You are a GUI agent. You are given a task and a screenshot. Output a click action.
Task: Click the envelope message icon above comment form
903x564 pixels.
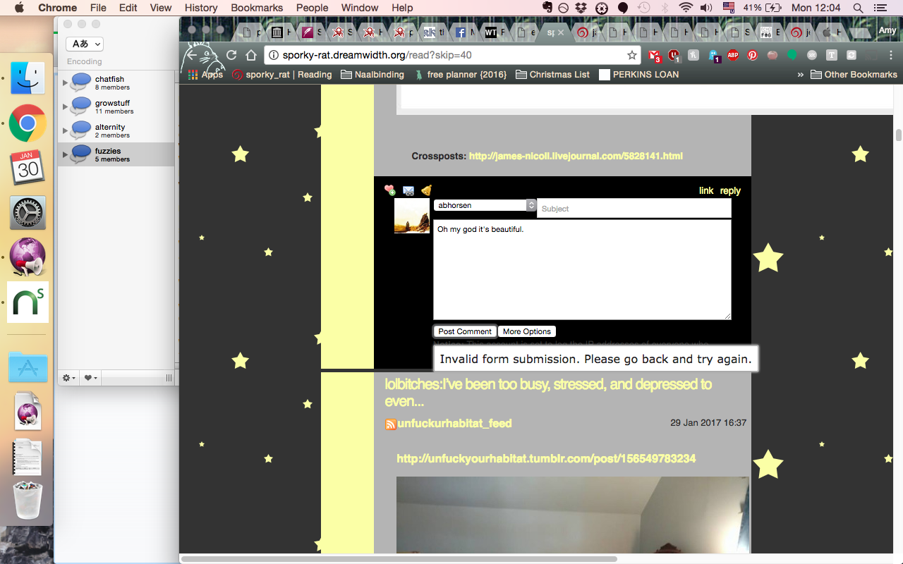408,190
